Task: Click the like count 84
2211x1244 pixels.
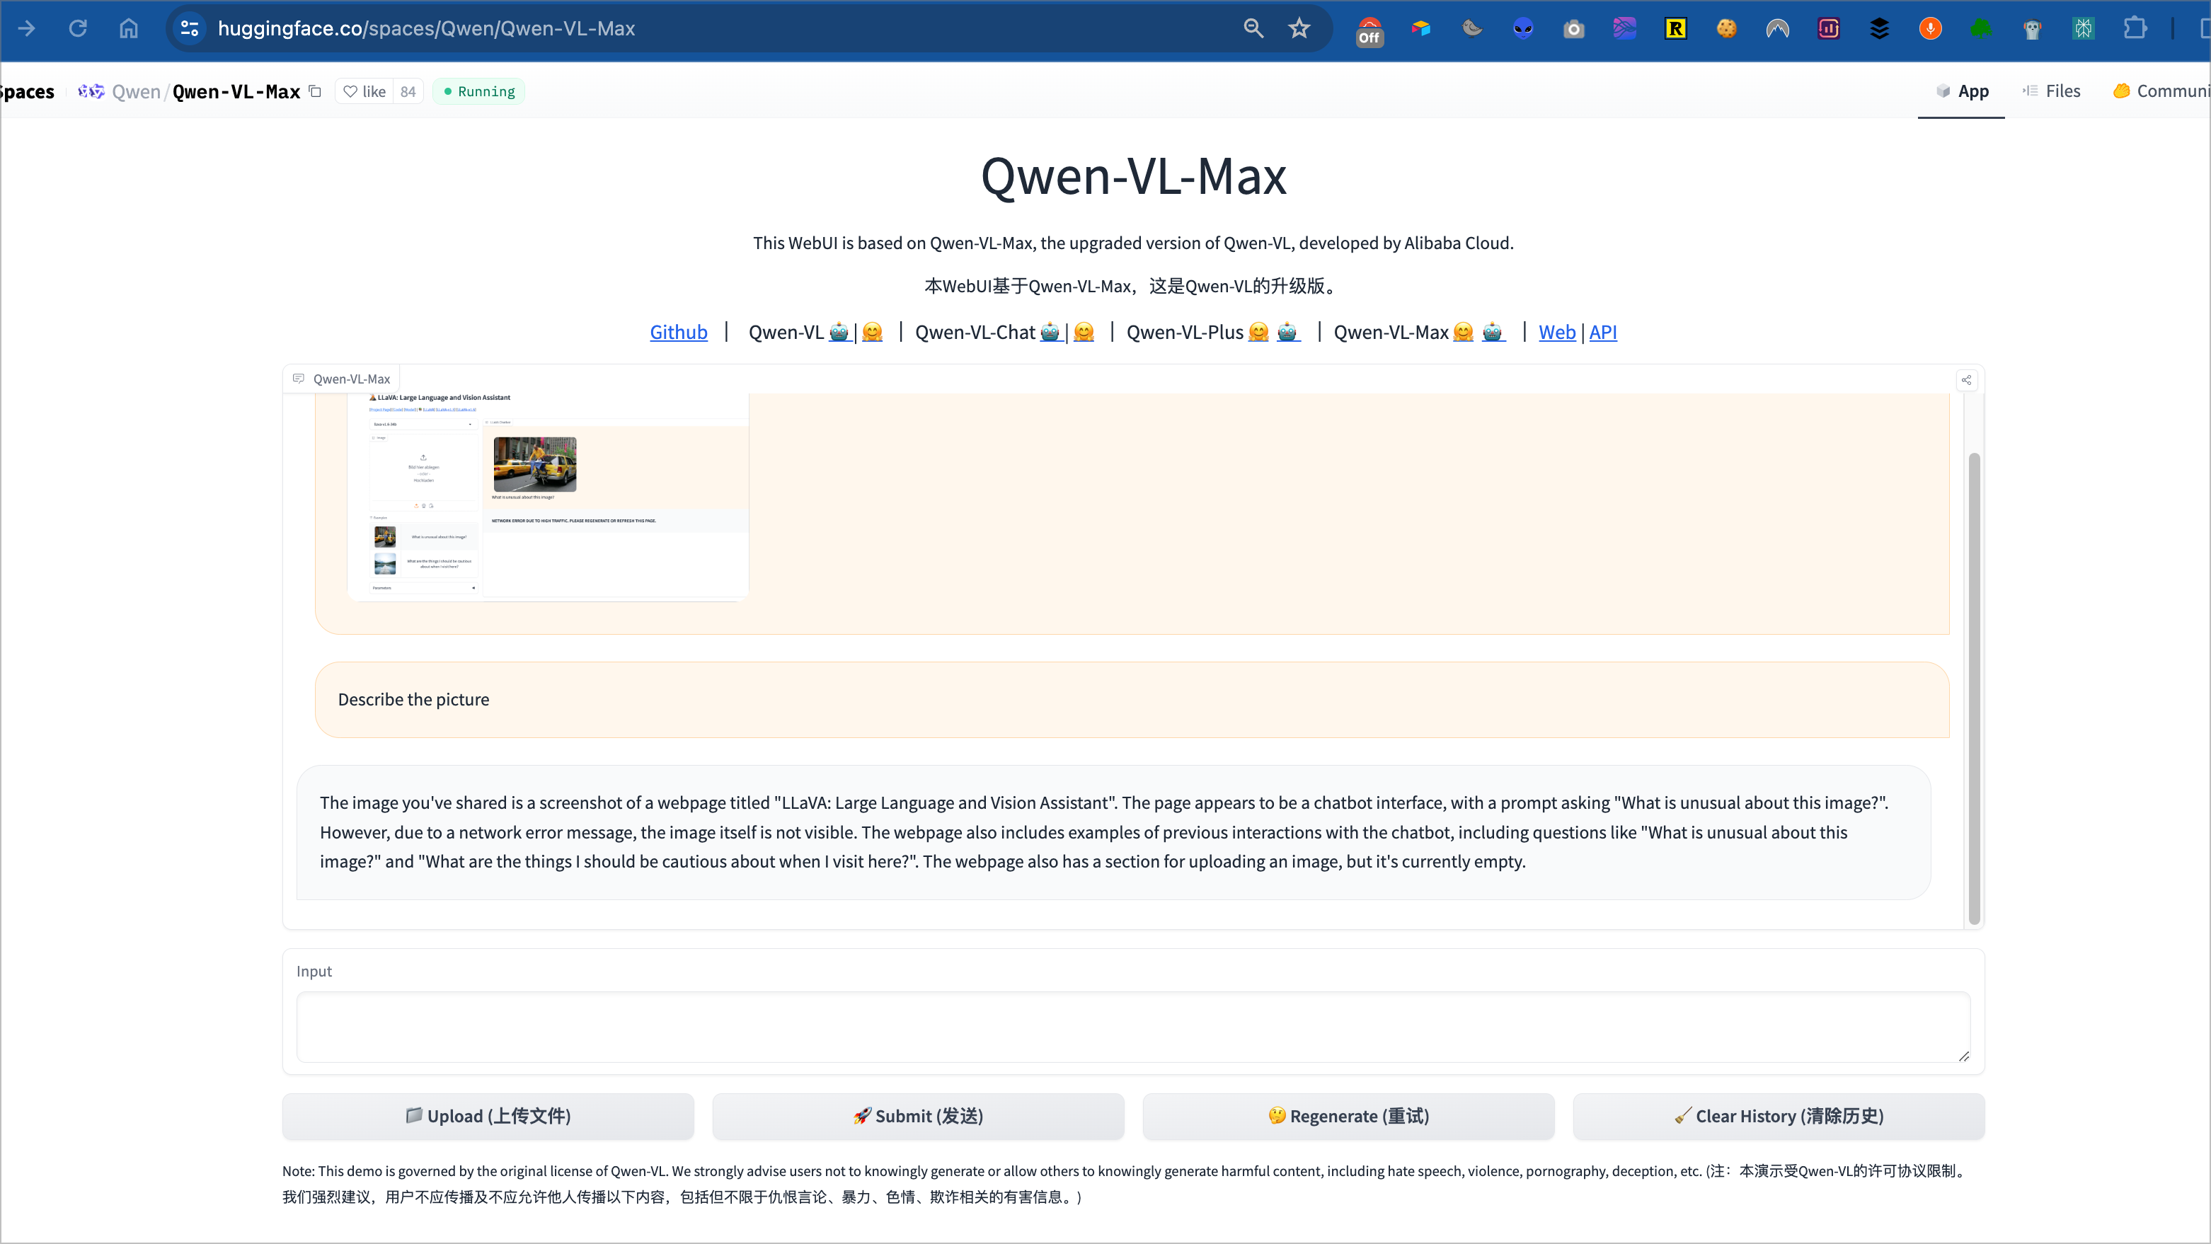Action: coord(408,92)
